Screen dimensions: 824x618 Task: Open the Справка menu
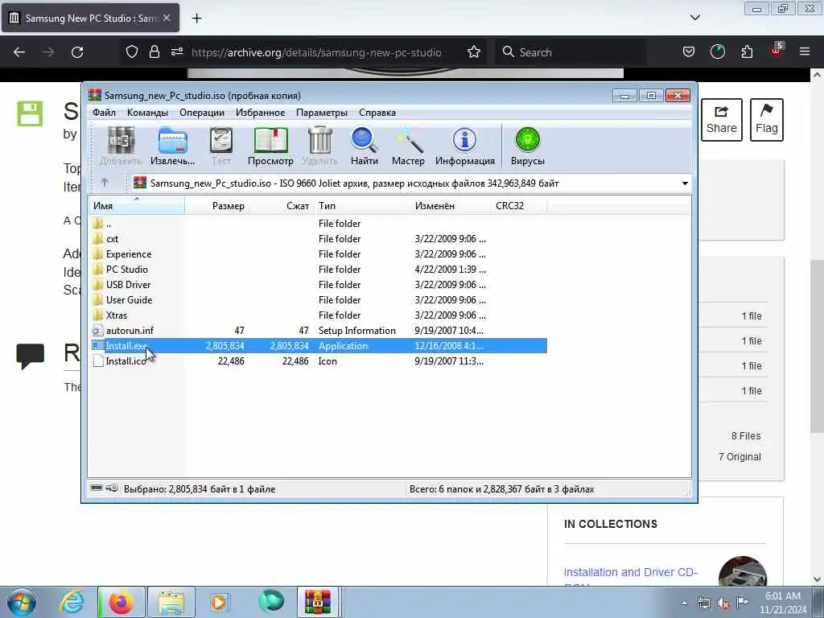(377, 113)
